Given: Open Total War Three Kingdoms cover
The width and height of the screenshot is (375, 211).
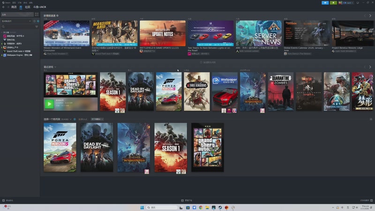Looking at the screenshot, I should (x=196, y=91).
